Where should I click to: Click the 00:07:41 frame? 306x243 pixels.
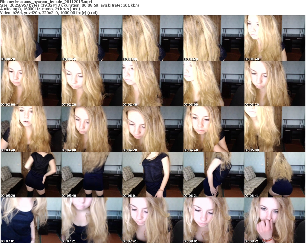153,220
